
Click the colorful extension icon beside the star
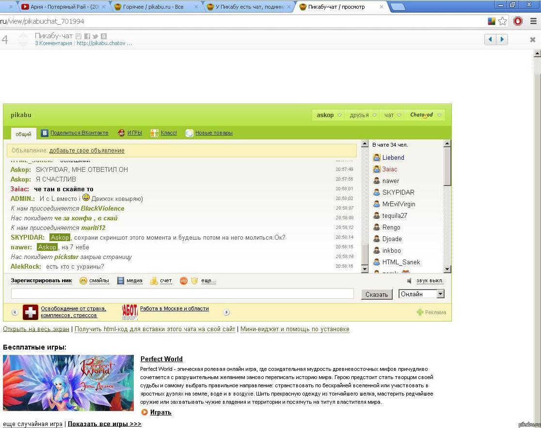click(492, 21)
